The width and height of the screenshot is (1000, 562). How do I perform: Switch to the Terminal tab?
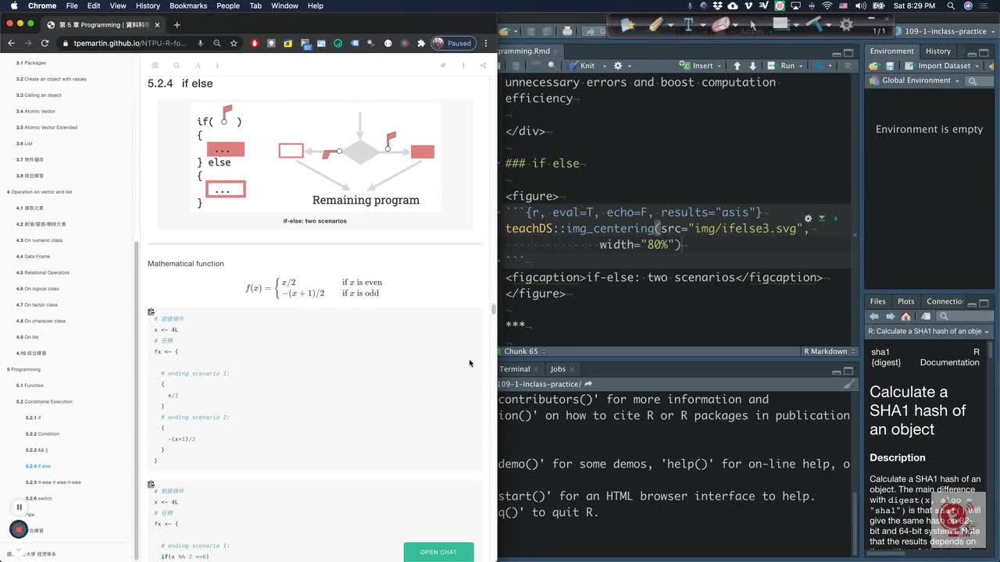tap(514, 369)
